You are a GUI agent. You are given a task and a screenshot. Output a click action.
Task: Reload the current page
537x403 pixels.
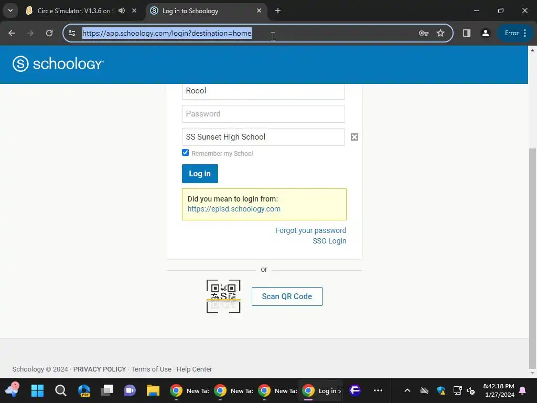[49, 33]
